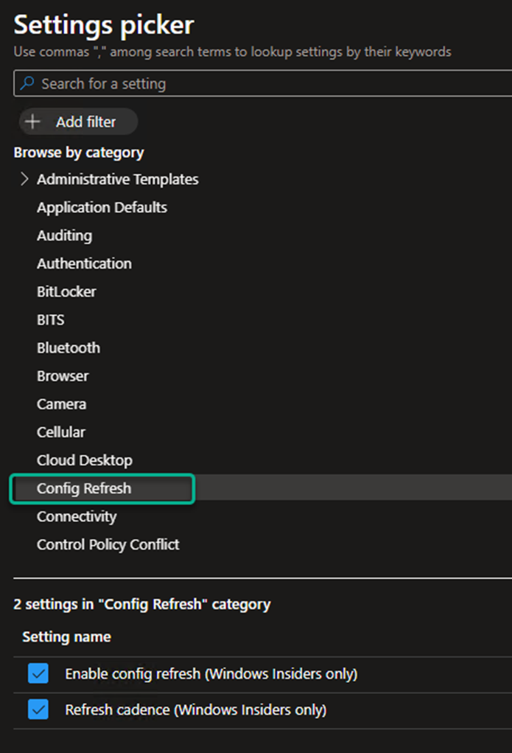
Task: Expand the Administrative Templates category
Action: 24,179
